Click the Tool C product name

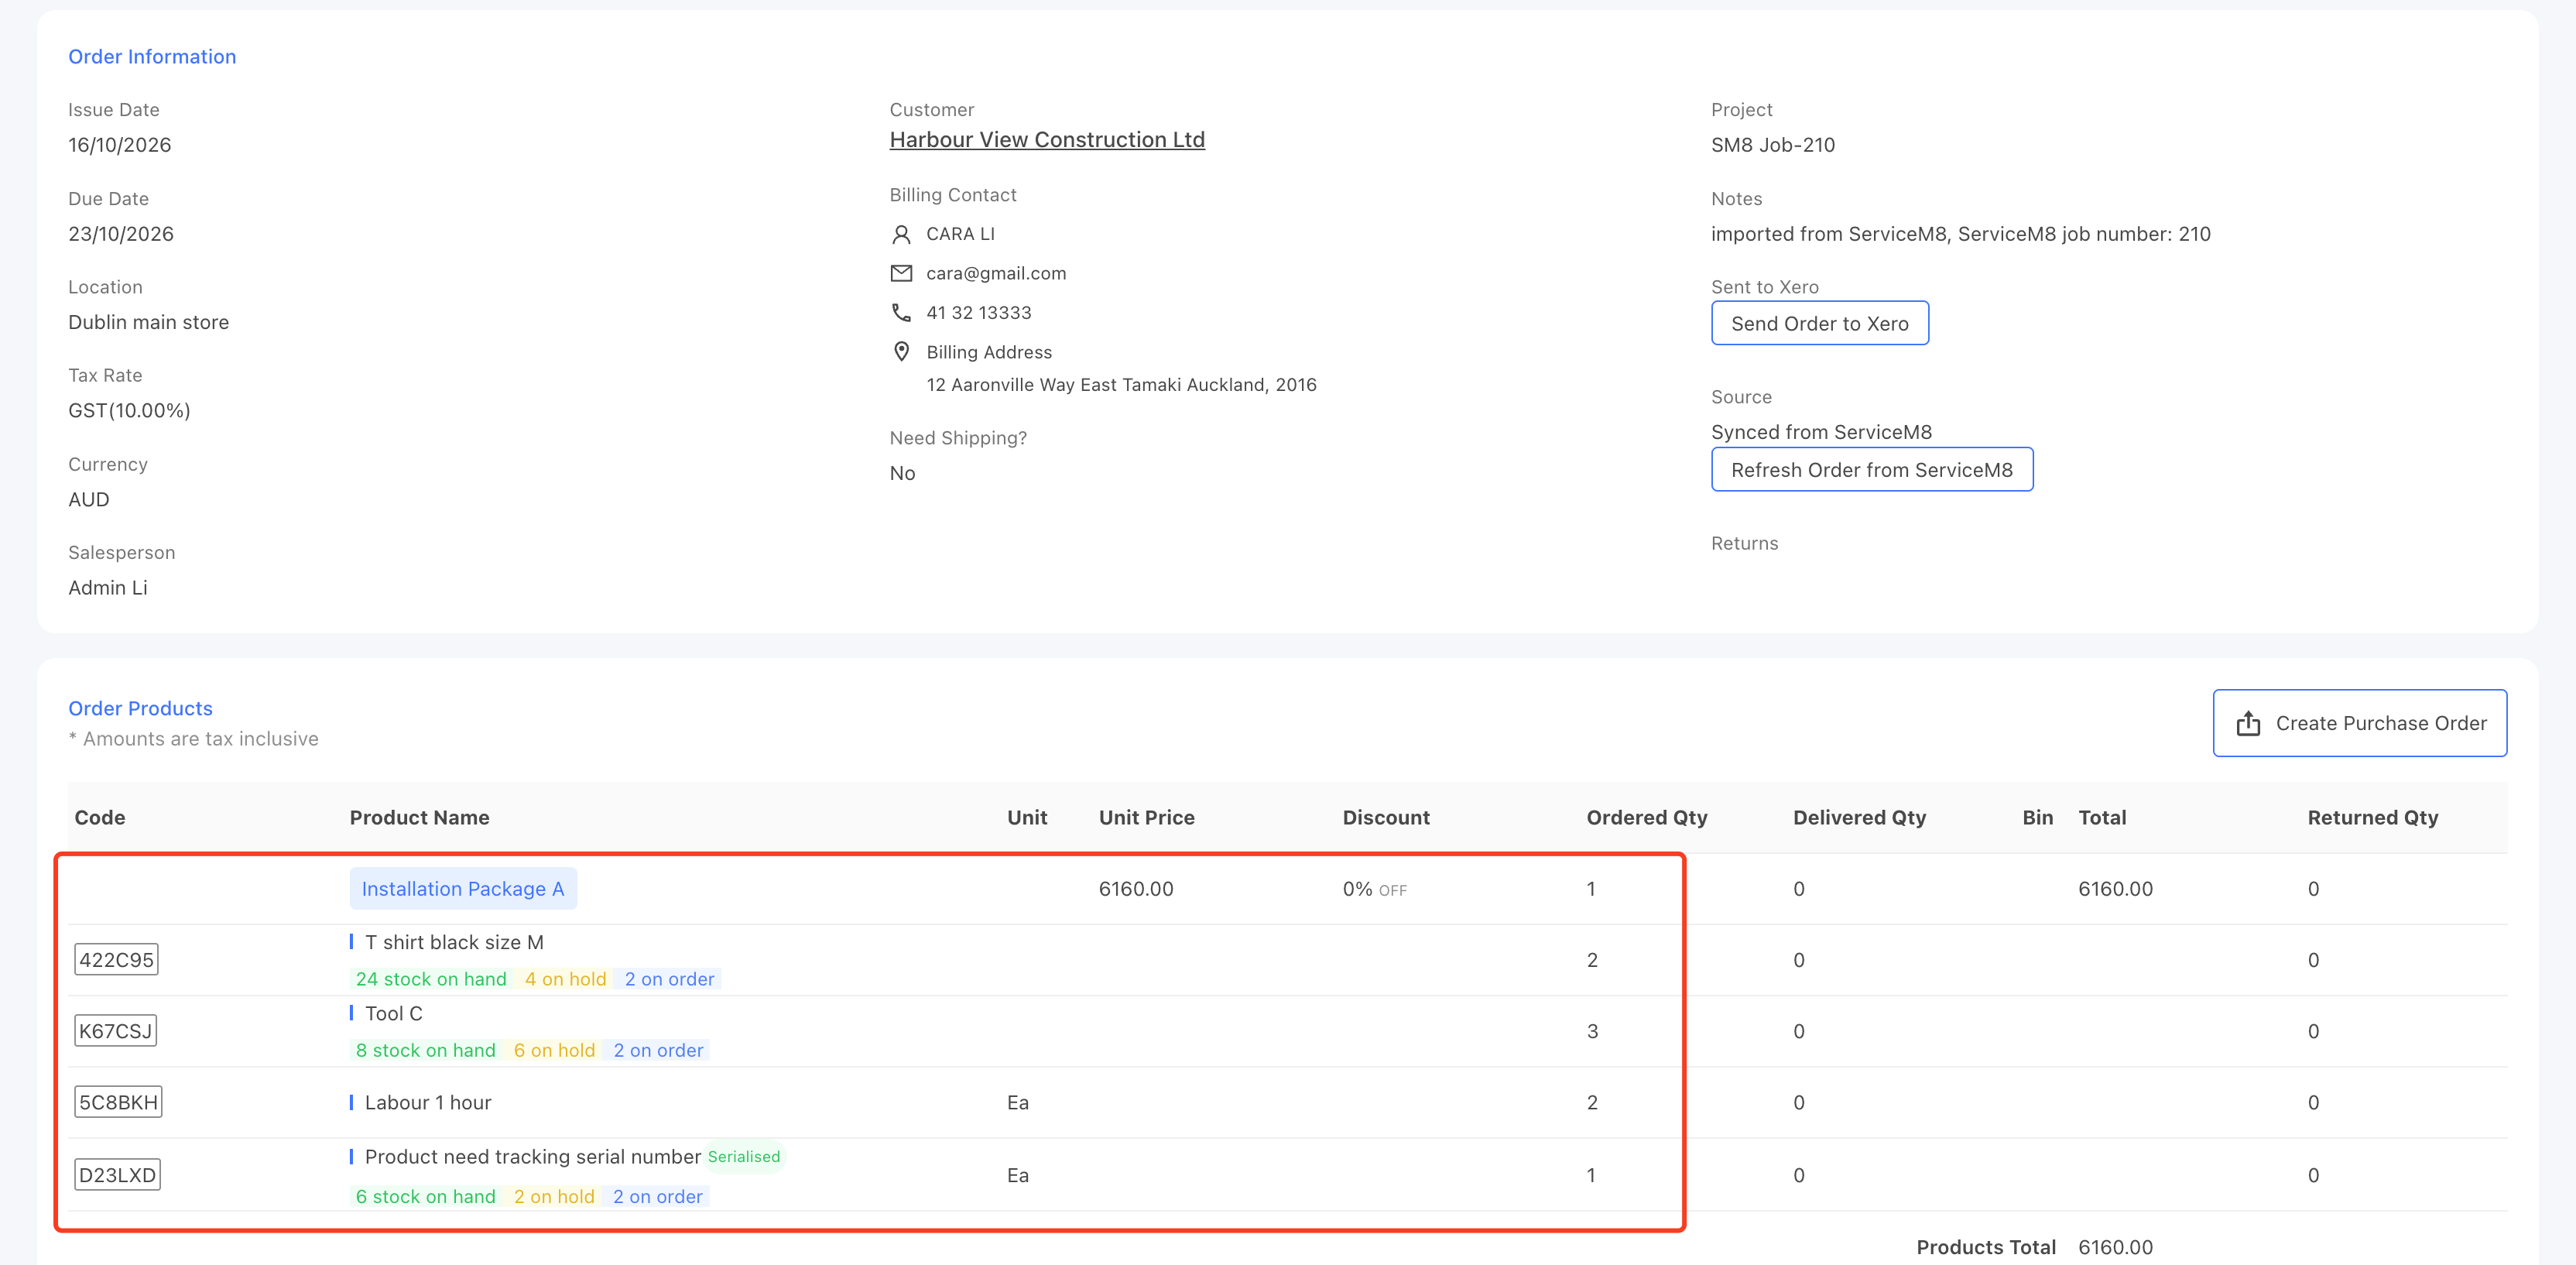[394, 1013]
